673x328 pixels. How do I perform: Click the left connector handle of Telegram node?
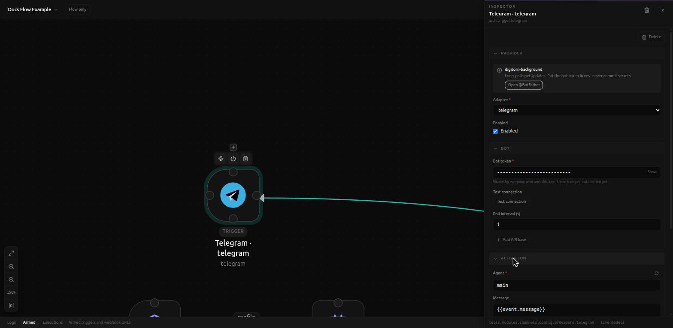pyautogui.click(x=210, y=196)
